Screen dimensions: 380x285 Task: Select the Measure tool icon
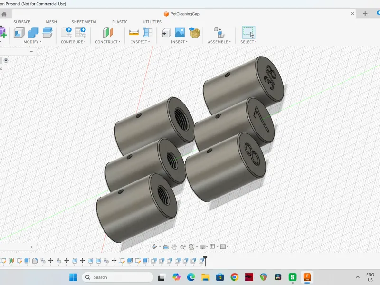(x=134, y=32)
